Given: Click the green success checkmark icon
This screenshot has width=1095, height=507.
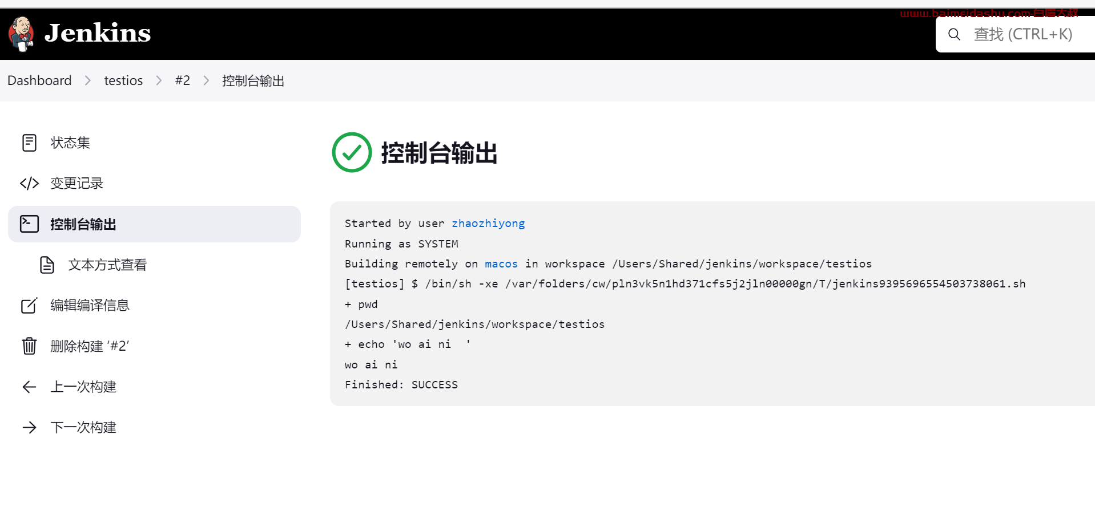Looking at the screenshot, I should [352, 152].
